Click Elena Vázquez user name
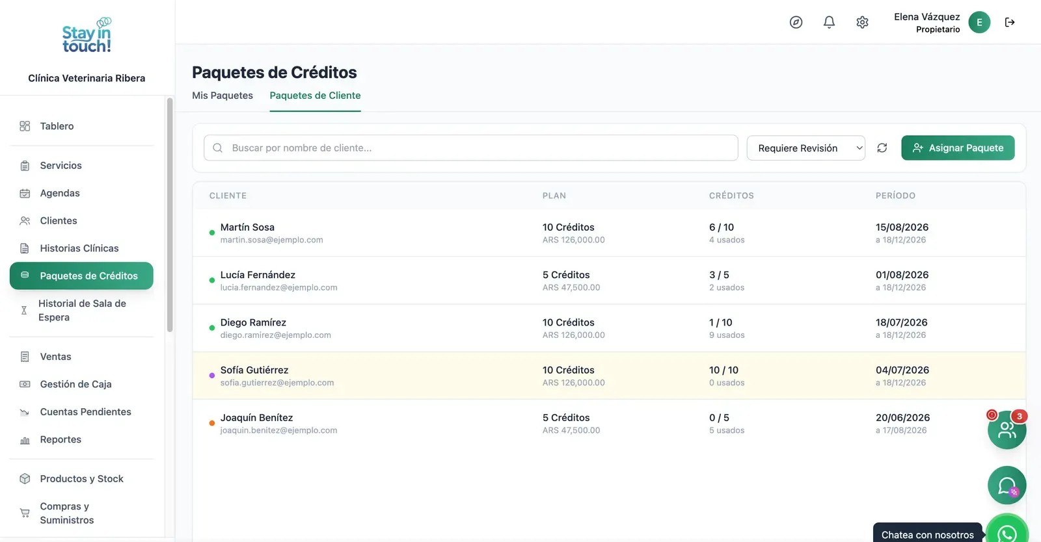This screenshot has height=542, width=1041. [x=926, y=17]
